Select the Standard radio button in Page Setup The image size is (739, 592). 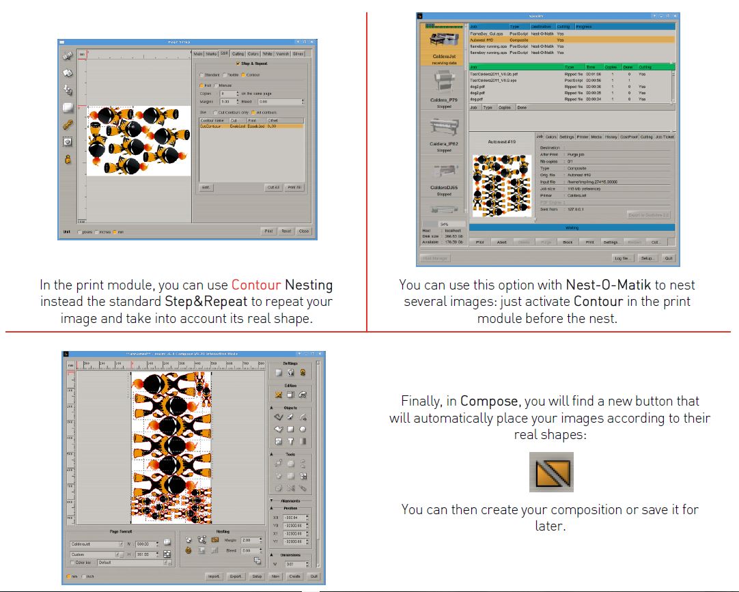pos(201,75)
